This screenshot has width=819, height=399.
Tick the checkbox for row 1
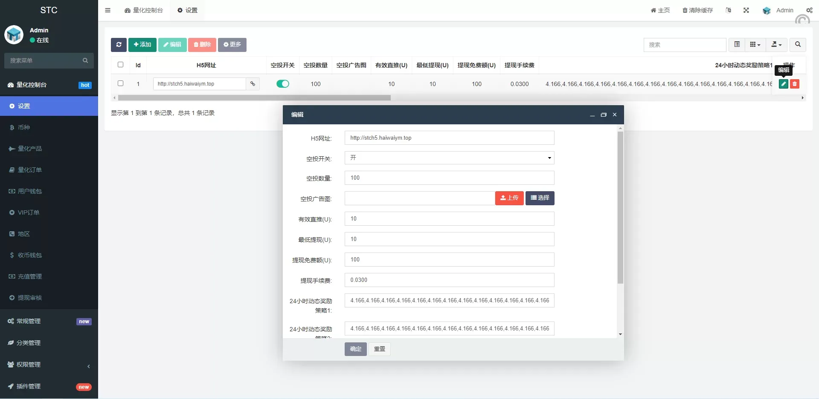(x=120, y=83)
